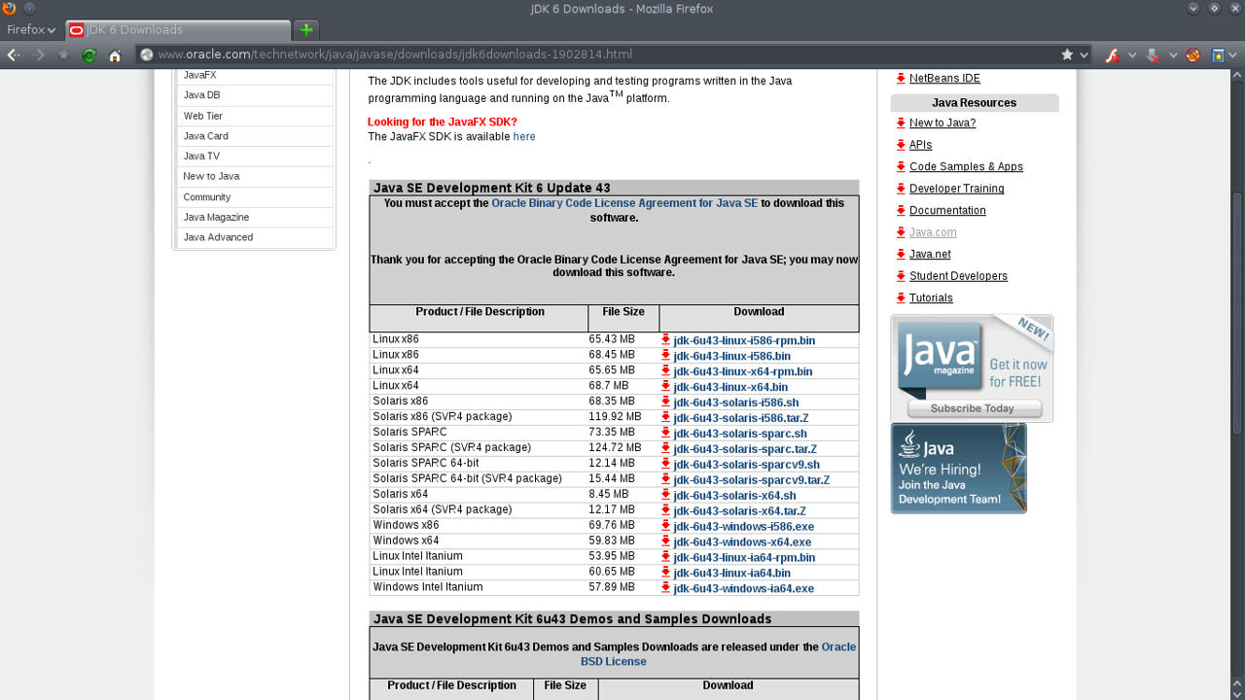Click the downloads arrow toolbar icon
1245x700 pixels.
[1153, 55]
